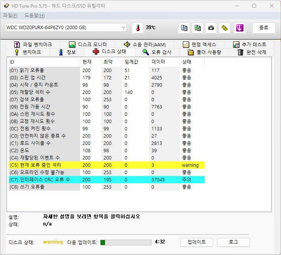Click the 39℃ temperature reading
Image resolution: width=281 pixels, height=255 pixels.
pos(151,28)
